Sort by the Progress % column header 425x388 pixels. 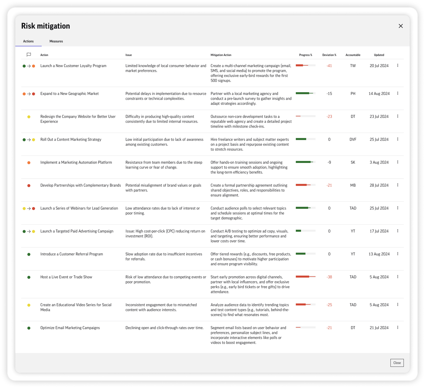pyautogui.click(x=305, y=55)
